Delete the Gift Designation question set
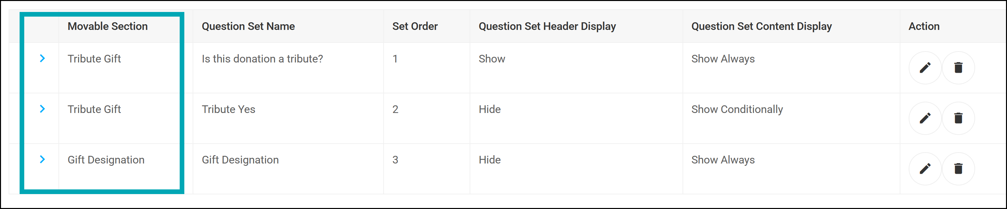The width and height of the screenshot is (1007, 209). pos(958,169)
